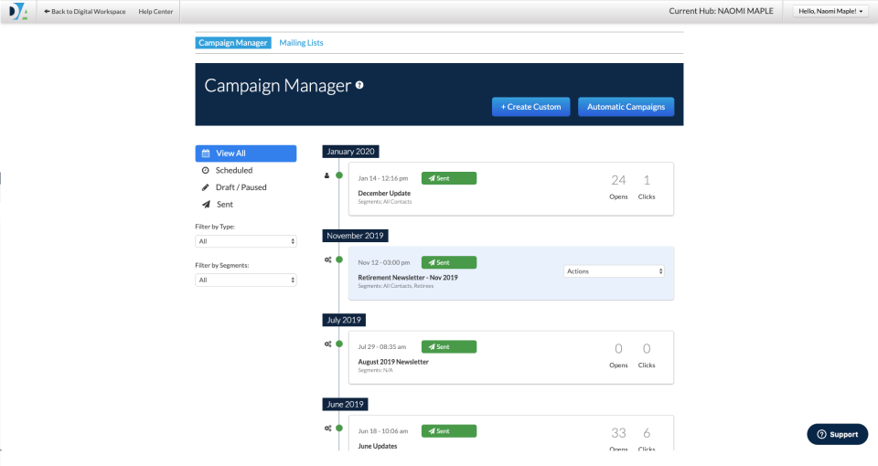878x466 pixels.
Task: Open the Filter by Segments dropdown
Action: (x=246, y=280)
